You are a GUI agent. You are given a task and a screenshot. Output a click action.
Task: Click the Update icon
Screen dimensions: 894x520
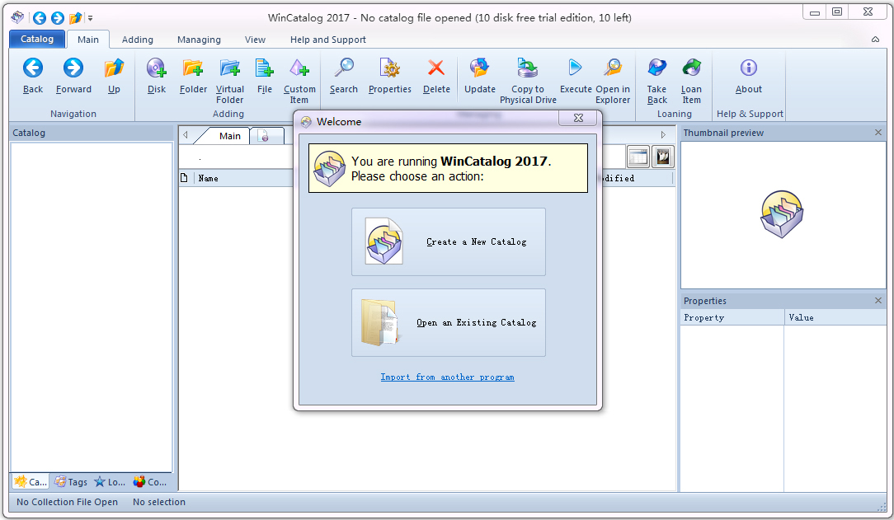click(479, 68)
